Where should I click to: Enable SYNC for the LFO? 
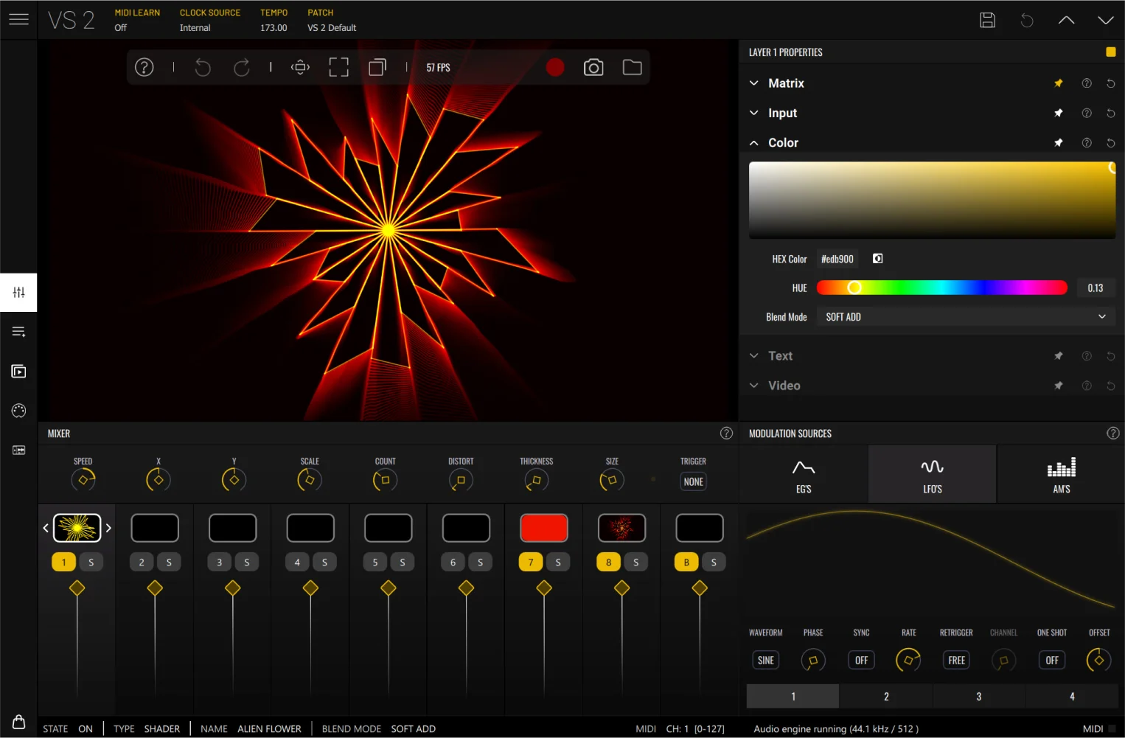(860, 660)
